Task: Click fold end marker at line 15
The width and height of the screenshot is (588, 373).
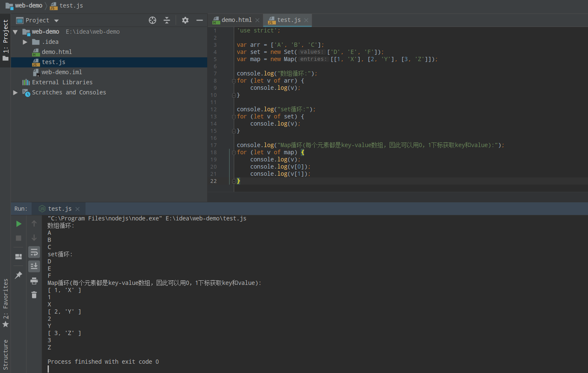Action: 234,131
